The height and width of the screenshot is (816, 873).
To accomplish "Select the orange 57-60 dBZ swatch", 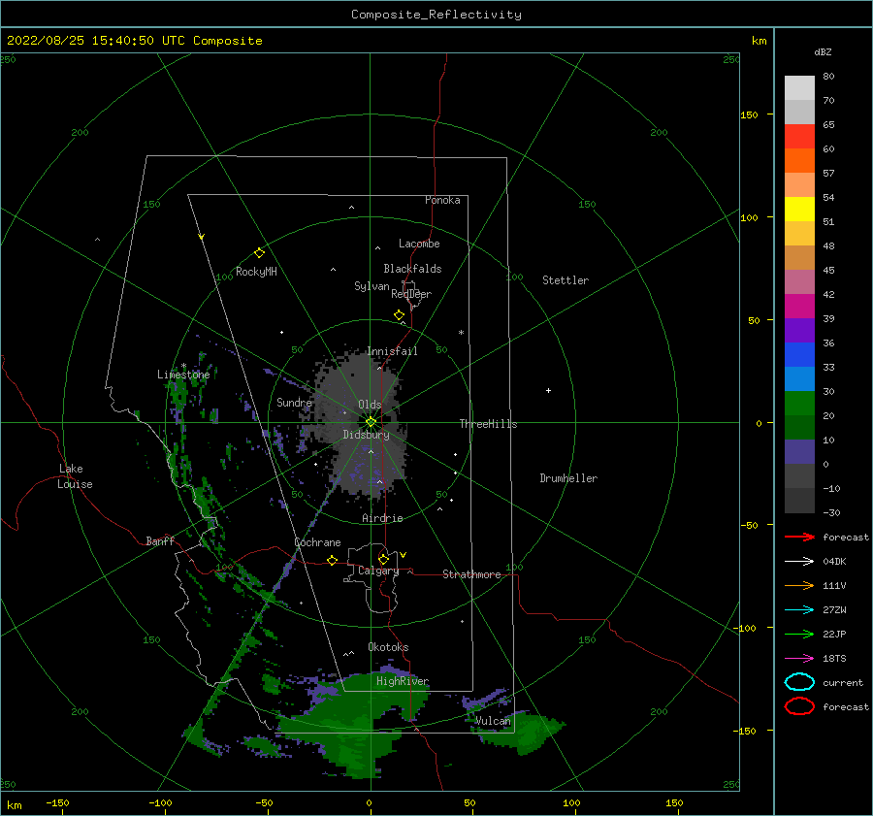I will (799, 160).
